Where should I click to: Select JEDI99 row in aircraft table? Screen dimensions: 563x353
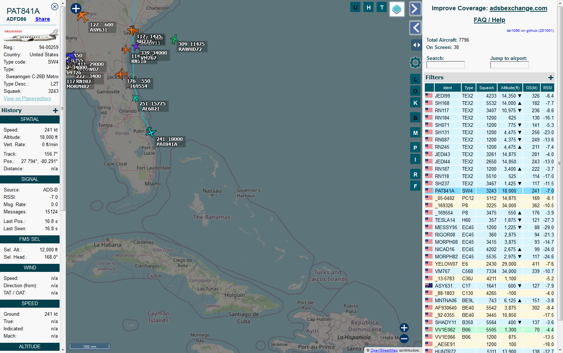tap(490, 96)
